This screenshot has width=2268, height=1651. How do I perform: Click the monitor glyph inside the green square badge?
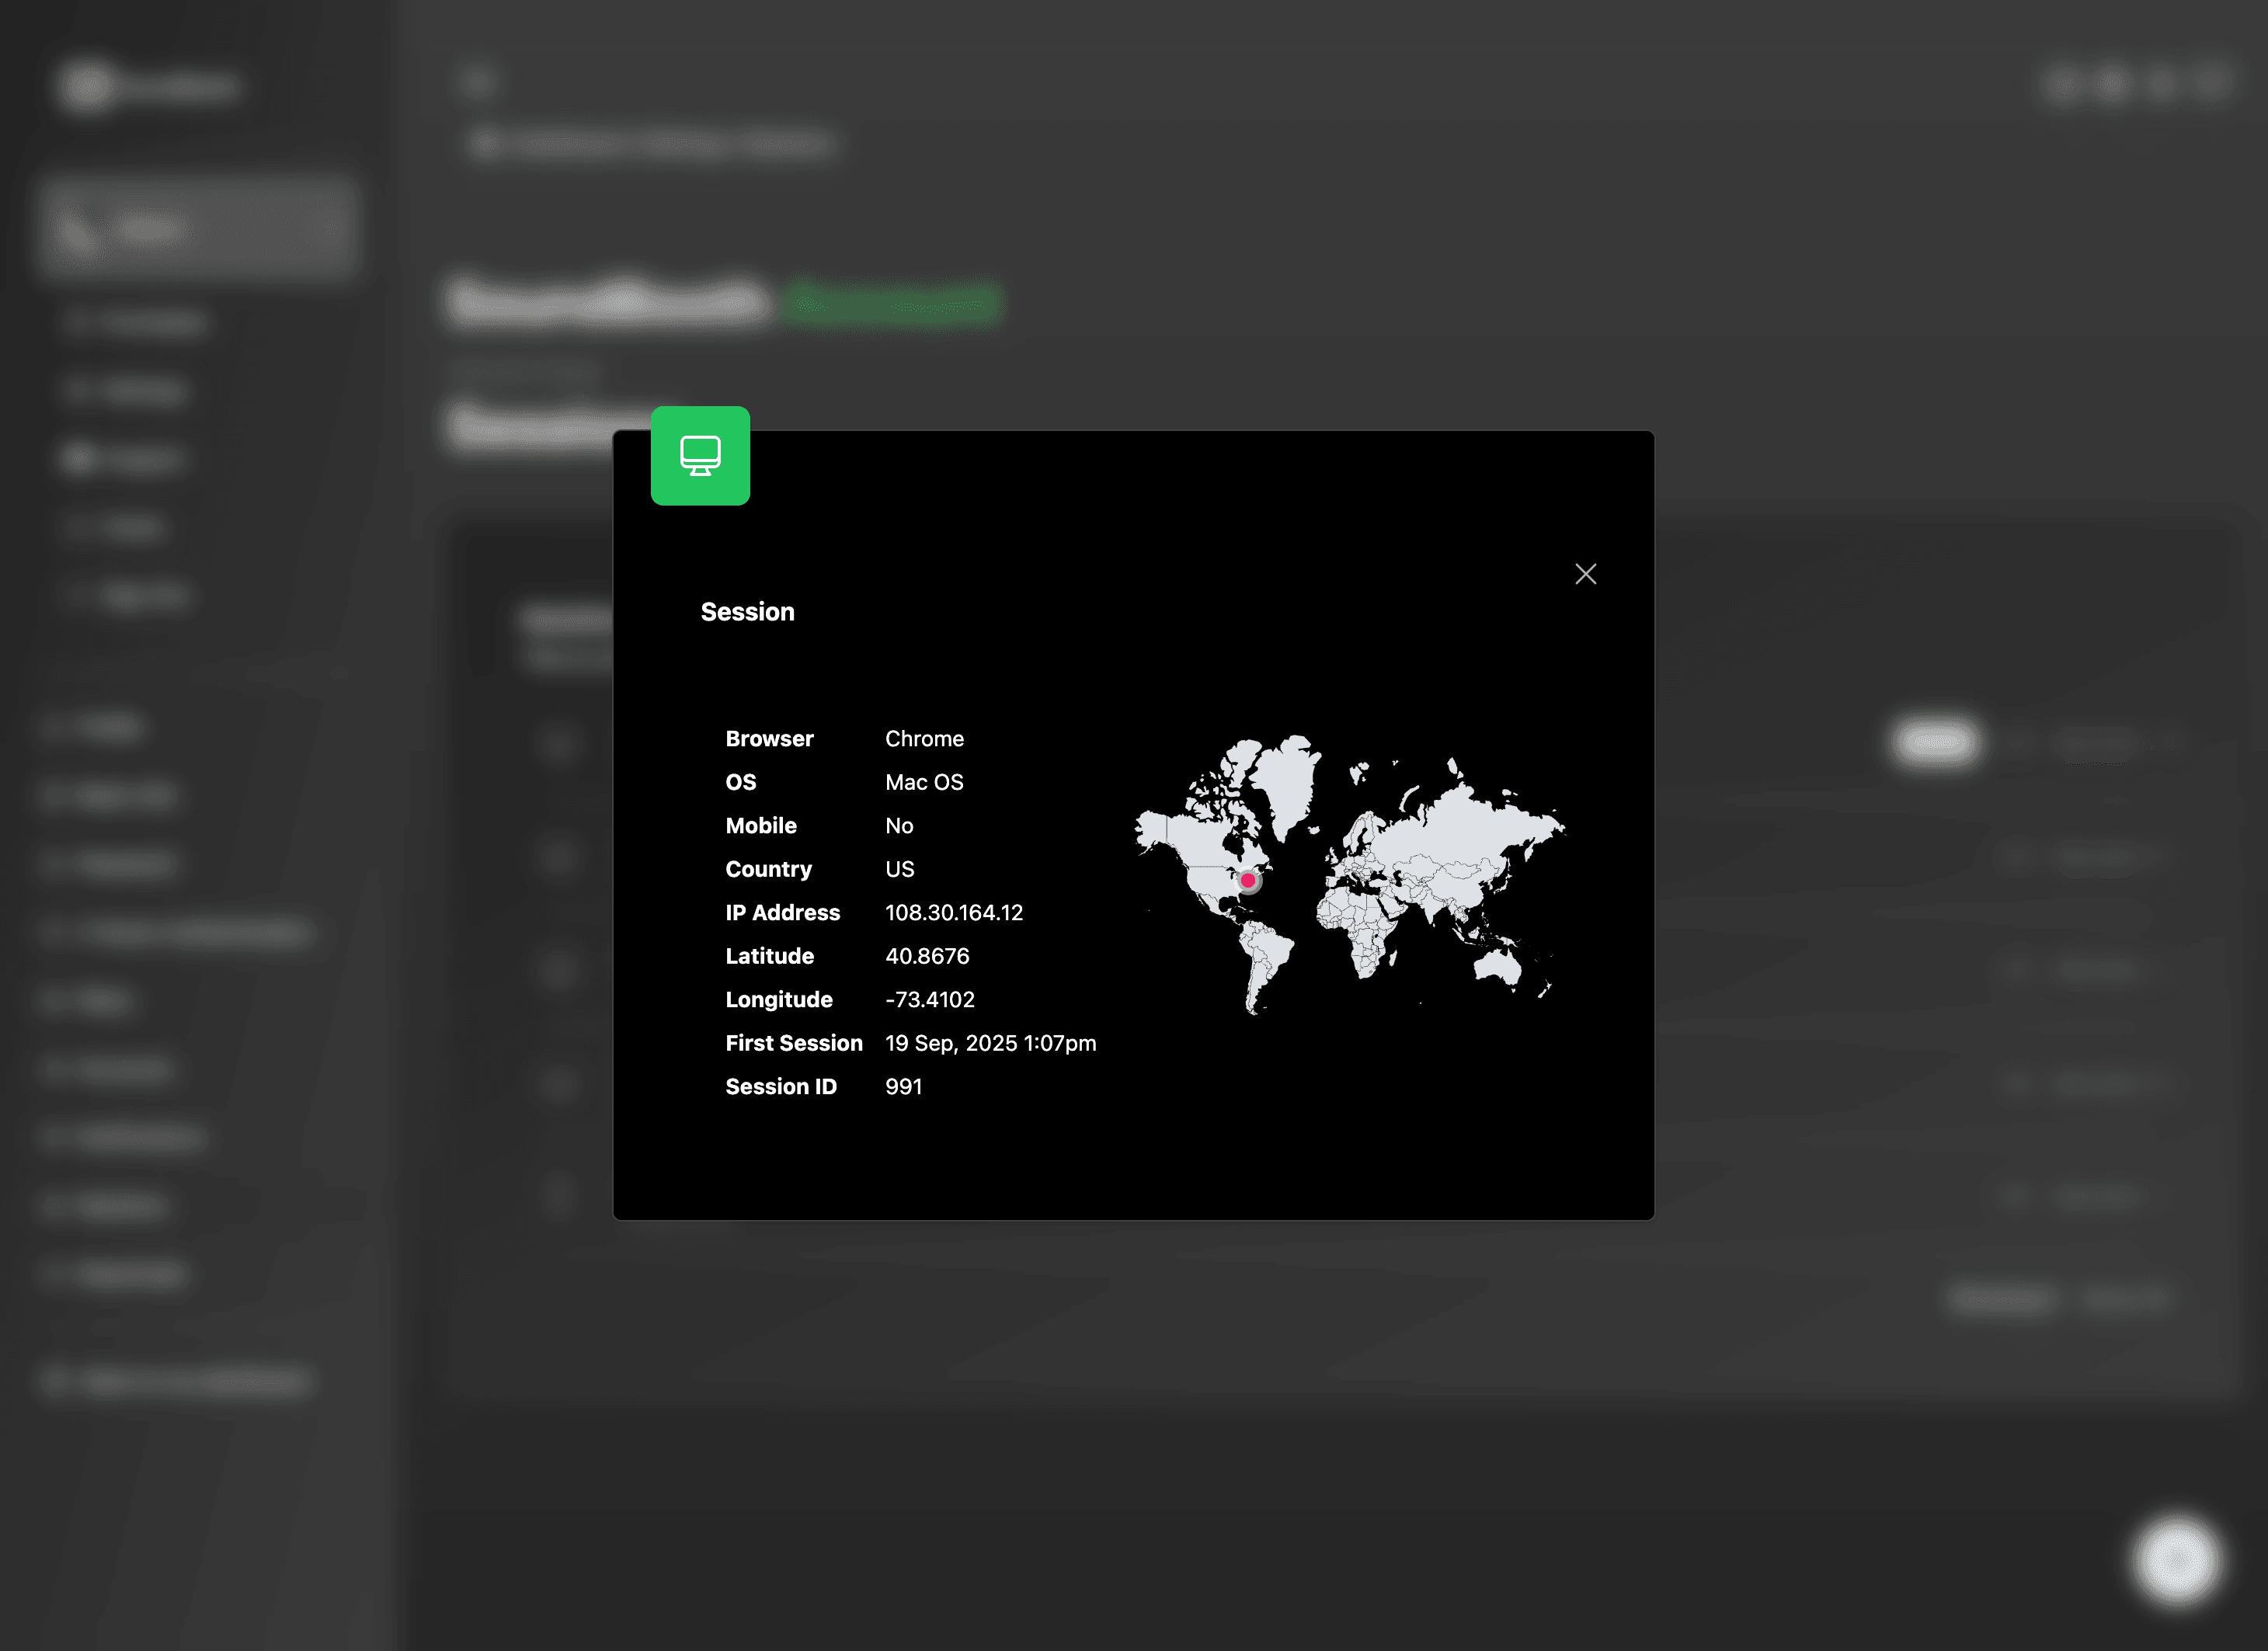[x=700, y=456]
